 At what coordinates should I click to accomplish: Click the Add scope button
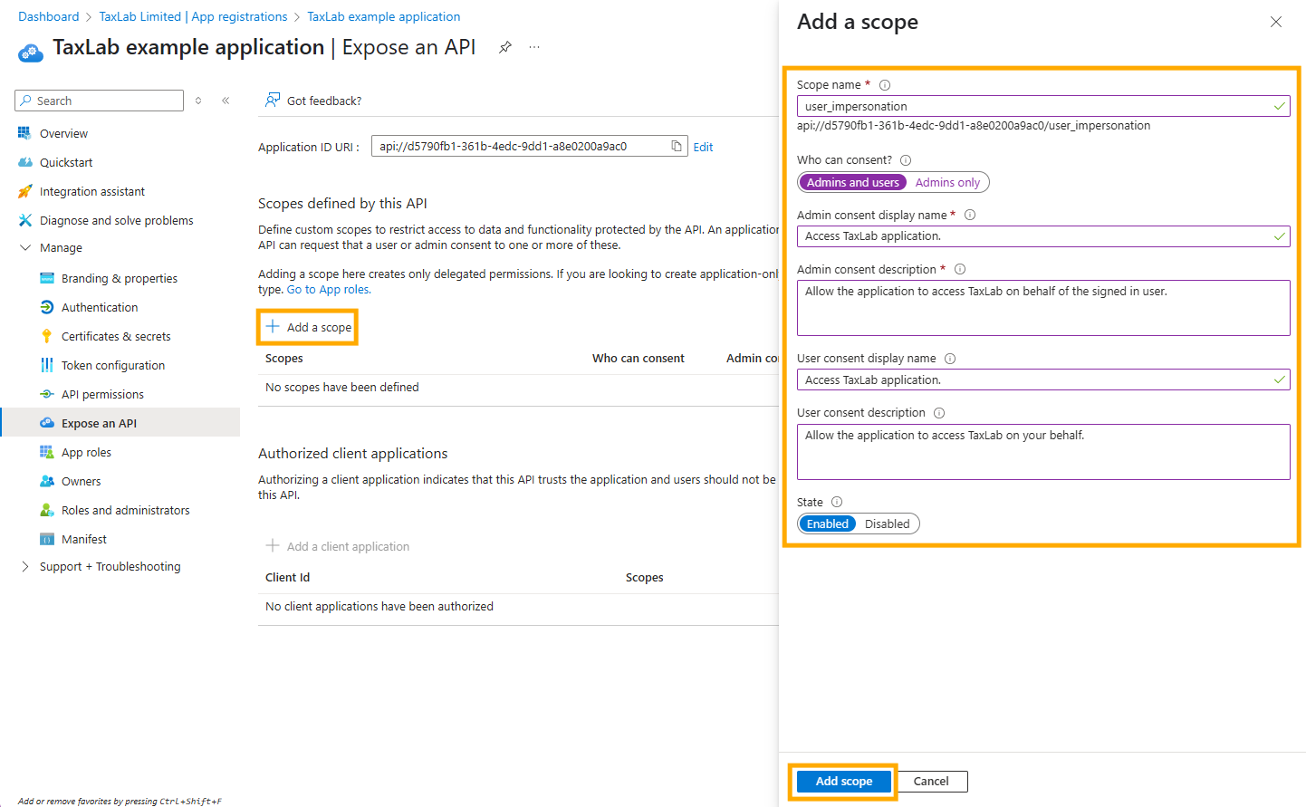843,781
